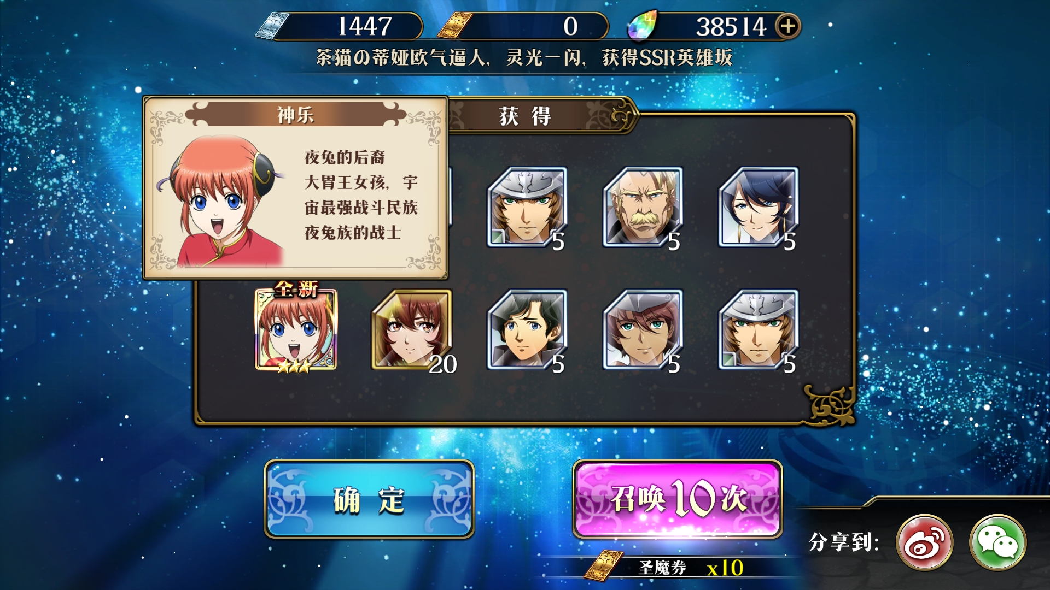Viewport: 1050px width, 590px height.
Task: Share result to WeChat
Action: click(998, 542)
